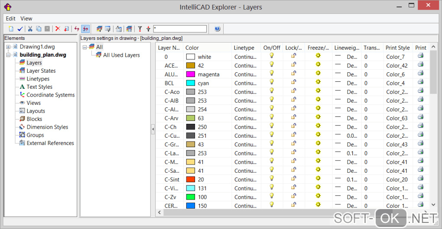Viewport: 442px width, 229px height.
Task: Select All Used Layers filter
Action: coord(121,55)
